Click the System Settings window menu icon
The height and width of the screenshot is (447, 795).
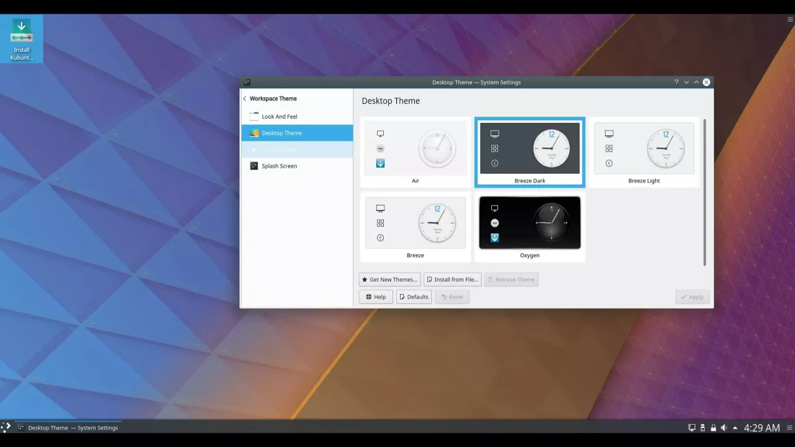point(247,82)
